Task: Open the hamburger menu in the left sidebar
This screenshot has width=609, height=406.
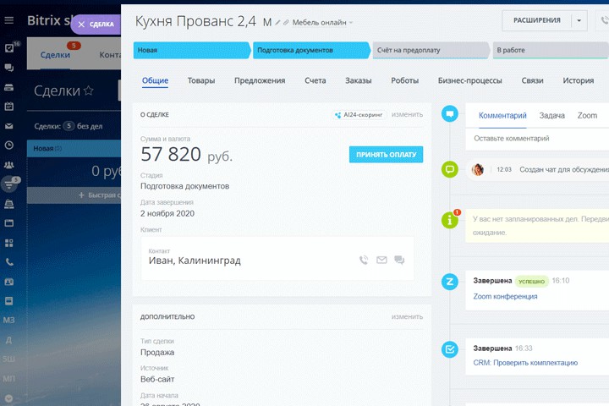Action: coord(9,20)
